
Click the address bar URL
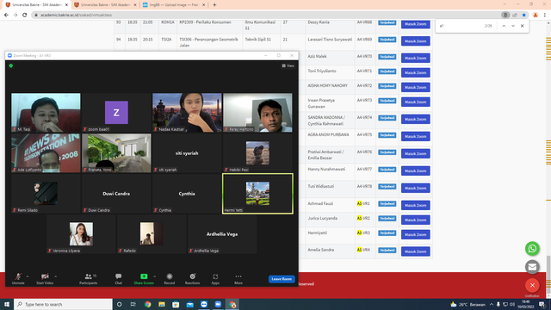(x=76, y=15)
